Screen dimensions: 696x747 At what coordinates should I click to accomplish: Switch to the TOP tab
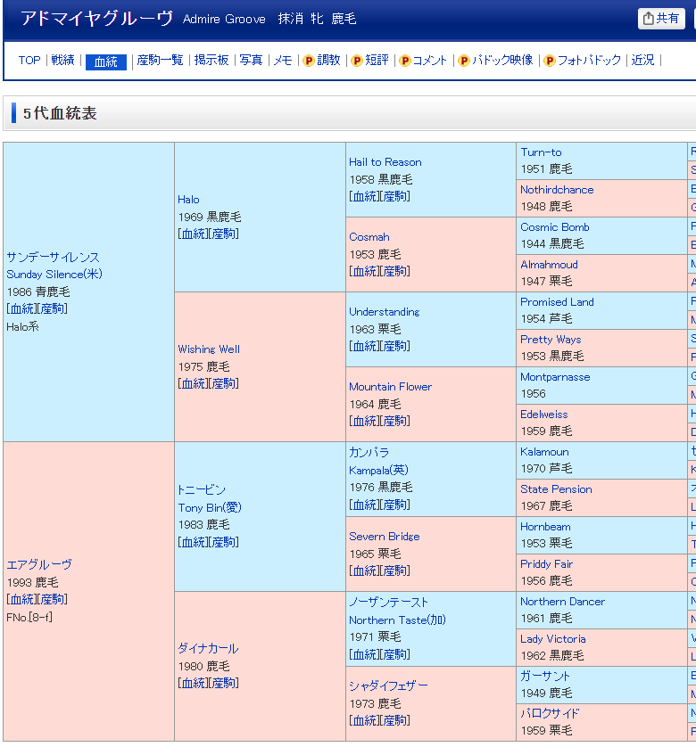(29, 61)
